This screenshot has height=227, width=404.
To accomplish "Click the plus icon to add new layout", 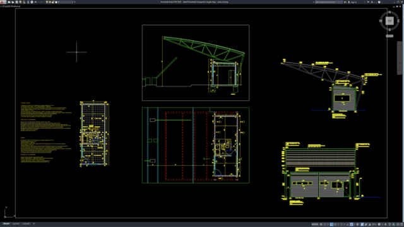I will (x=33, y=224).
